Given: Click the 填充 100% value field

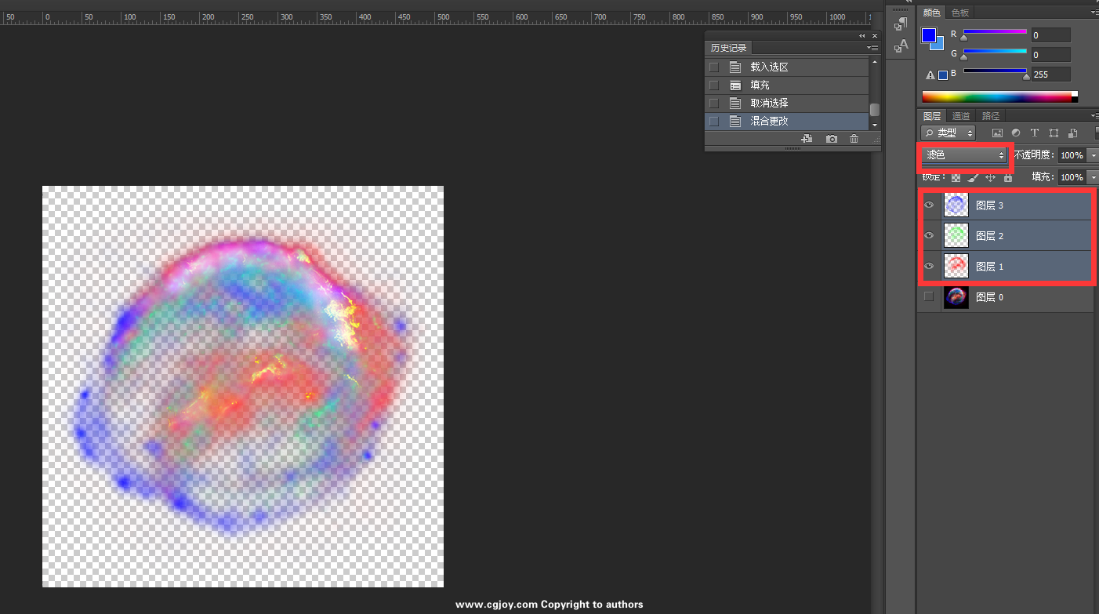Looking at the screenshot, I should click(x=1072, y=177).
